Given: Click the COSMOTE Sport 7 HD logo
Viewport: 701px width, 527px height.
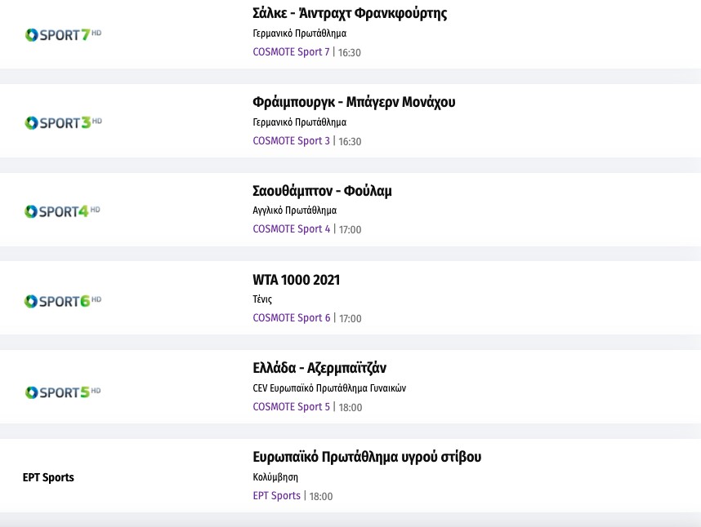Looking at the screenshot, I should click(63, 34).
